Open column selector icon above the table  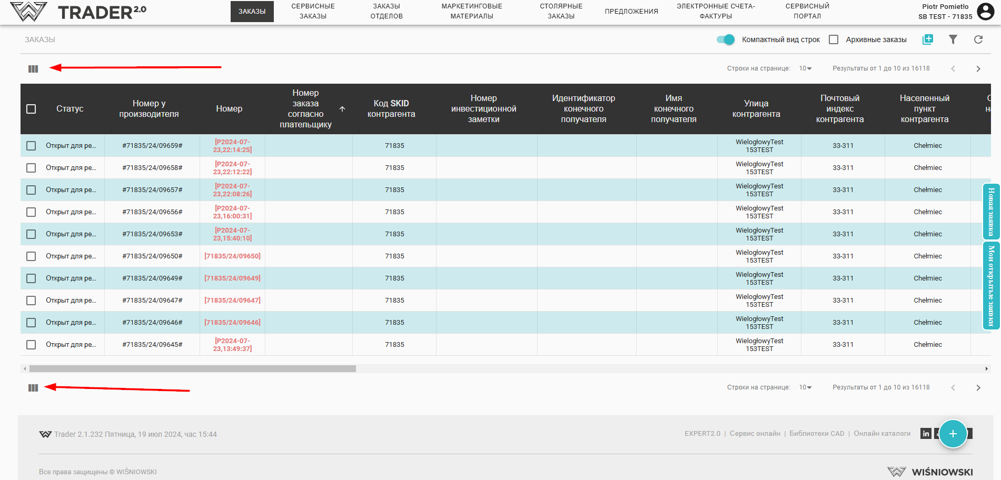click(33, 69)
